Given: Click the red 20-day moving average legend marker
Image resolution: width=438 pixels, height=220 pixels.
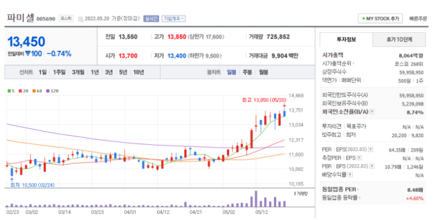Looking at the screenshot, I should coord(20,91).
